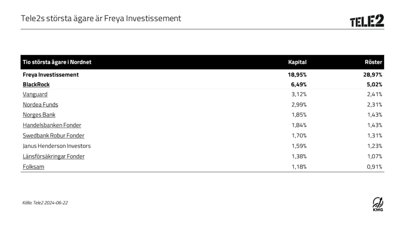
Task: Select Freya's 28,97% votes value
Action: pyautogui.click(x=373, y=74)
